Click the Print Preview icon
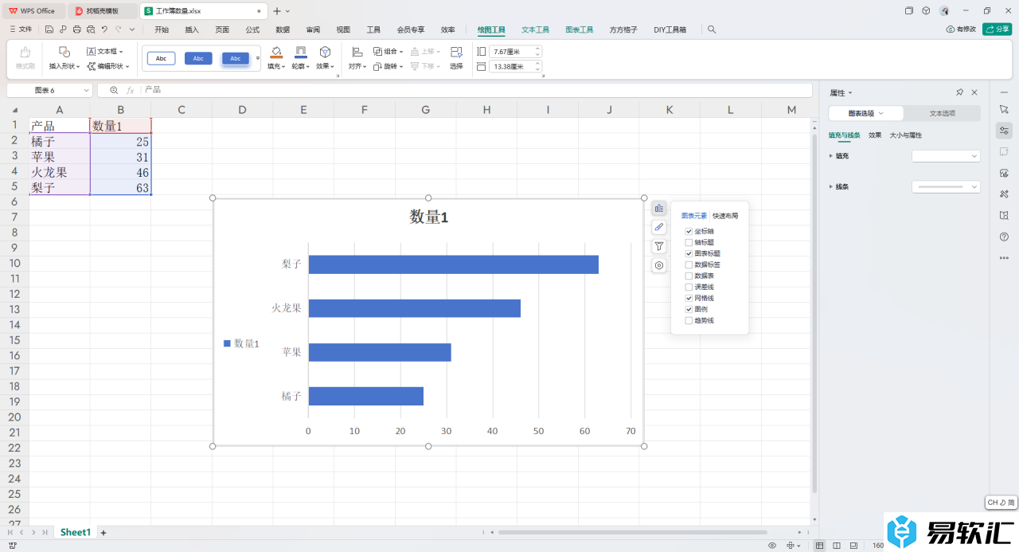The width and height of the screenshot is (1019, 552). 90,29
